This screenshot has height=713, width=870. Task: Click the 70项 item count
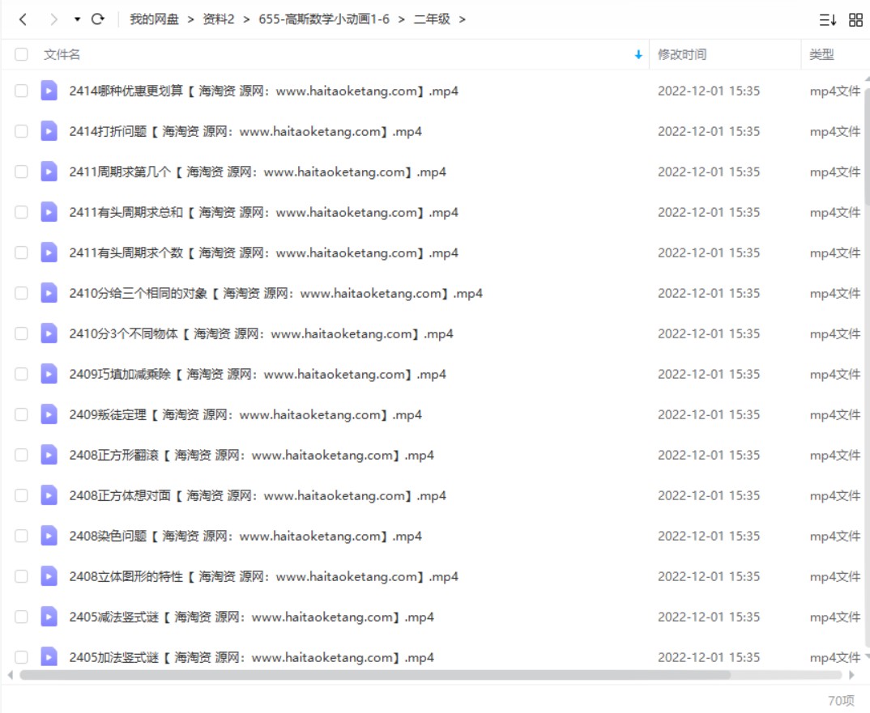[x=841, y=701]
